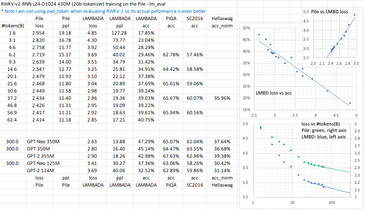Select the blue pad_token note line
365x210 pixels.
[x=103, y=11]
